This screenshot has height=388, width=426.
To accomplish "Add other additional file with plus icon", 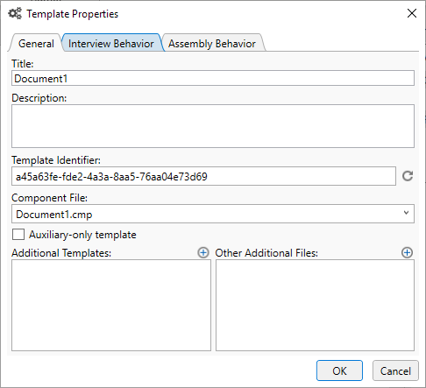I will [407, 252].
